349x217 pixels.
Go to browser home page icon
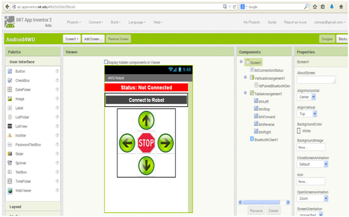[341, 7]
